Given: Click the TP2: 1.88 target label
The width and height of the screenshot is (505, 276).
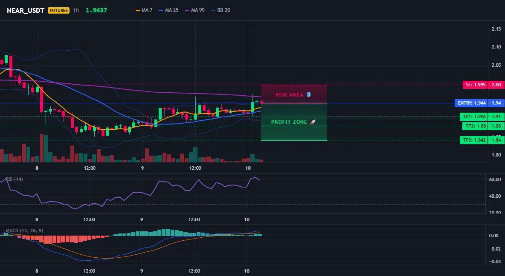Looking at the screenshot, I should (475, 126).
